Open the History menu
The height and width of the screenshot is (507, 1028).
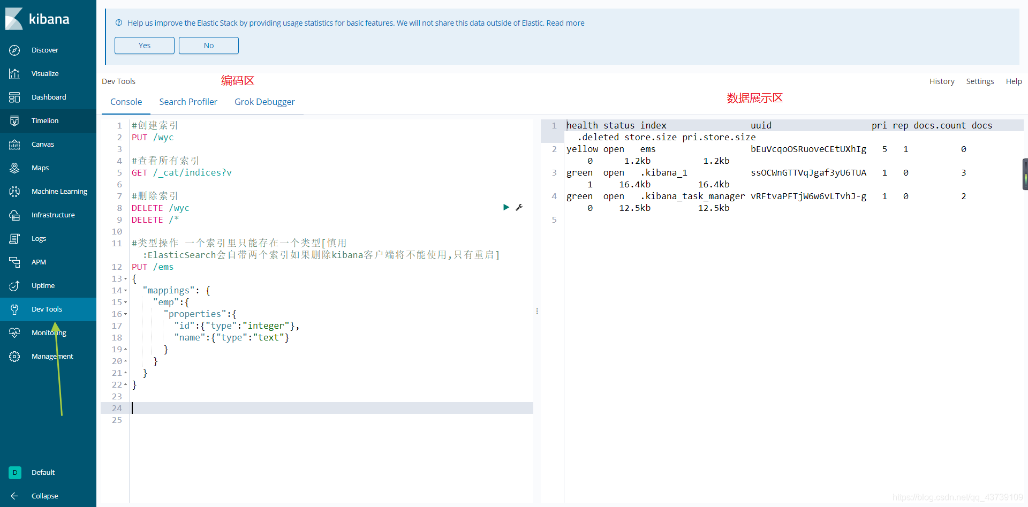tap(942, 81)
